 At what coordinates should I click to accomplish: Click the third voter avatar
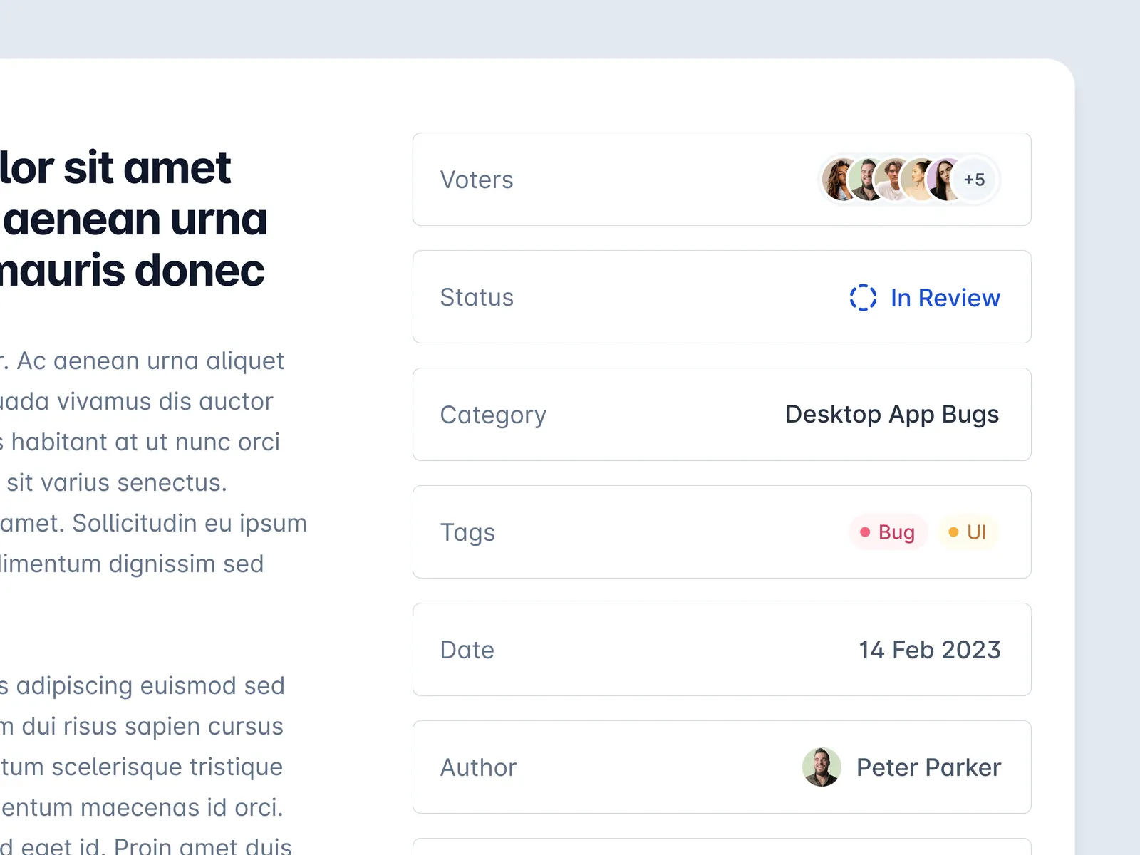click(x=892, y=180)
